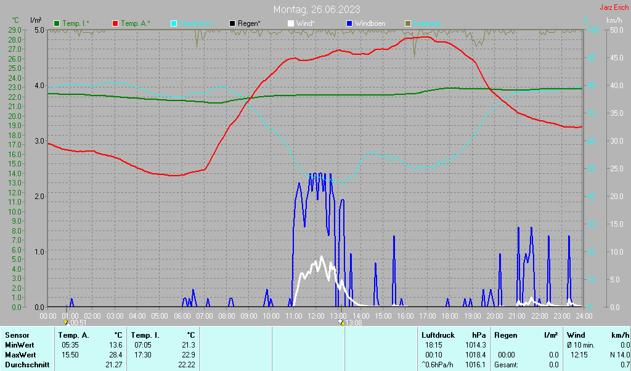Click the 'Luftdruck' column header

tap(438, 335)
